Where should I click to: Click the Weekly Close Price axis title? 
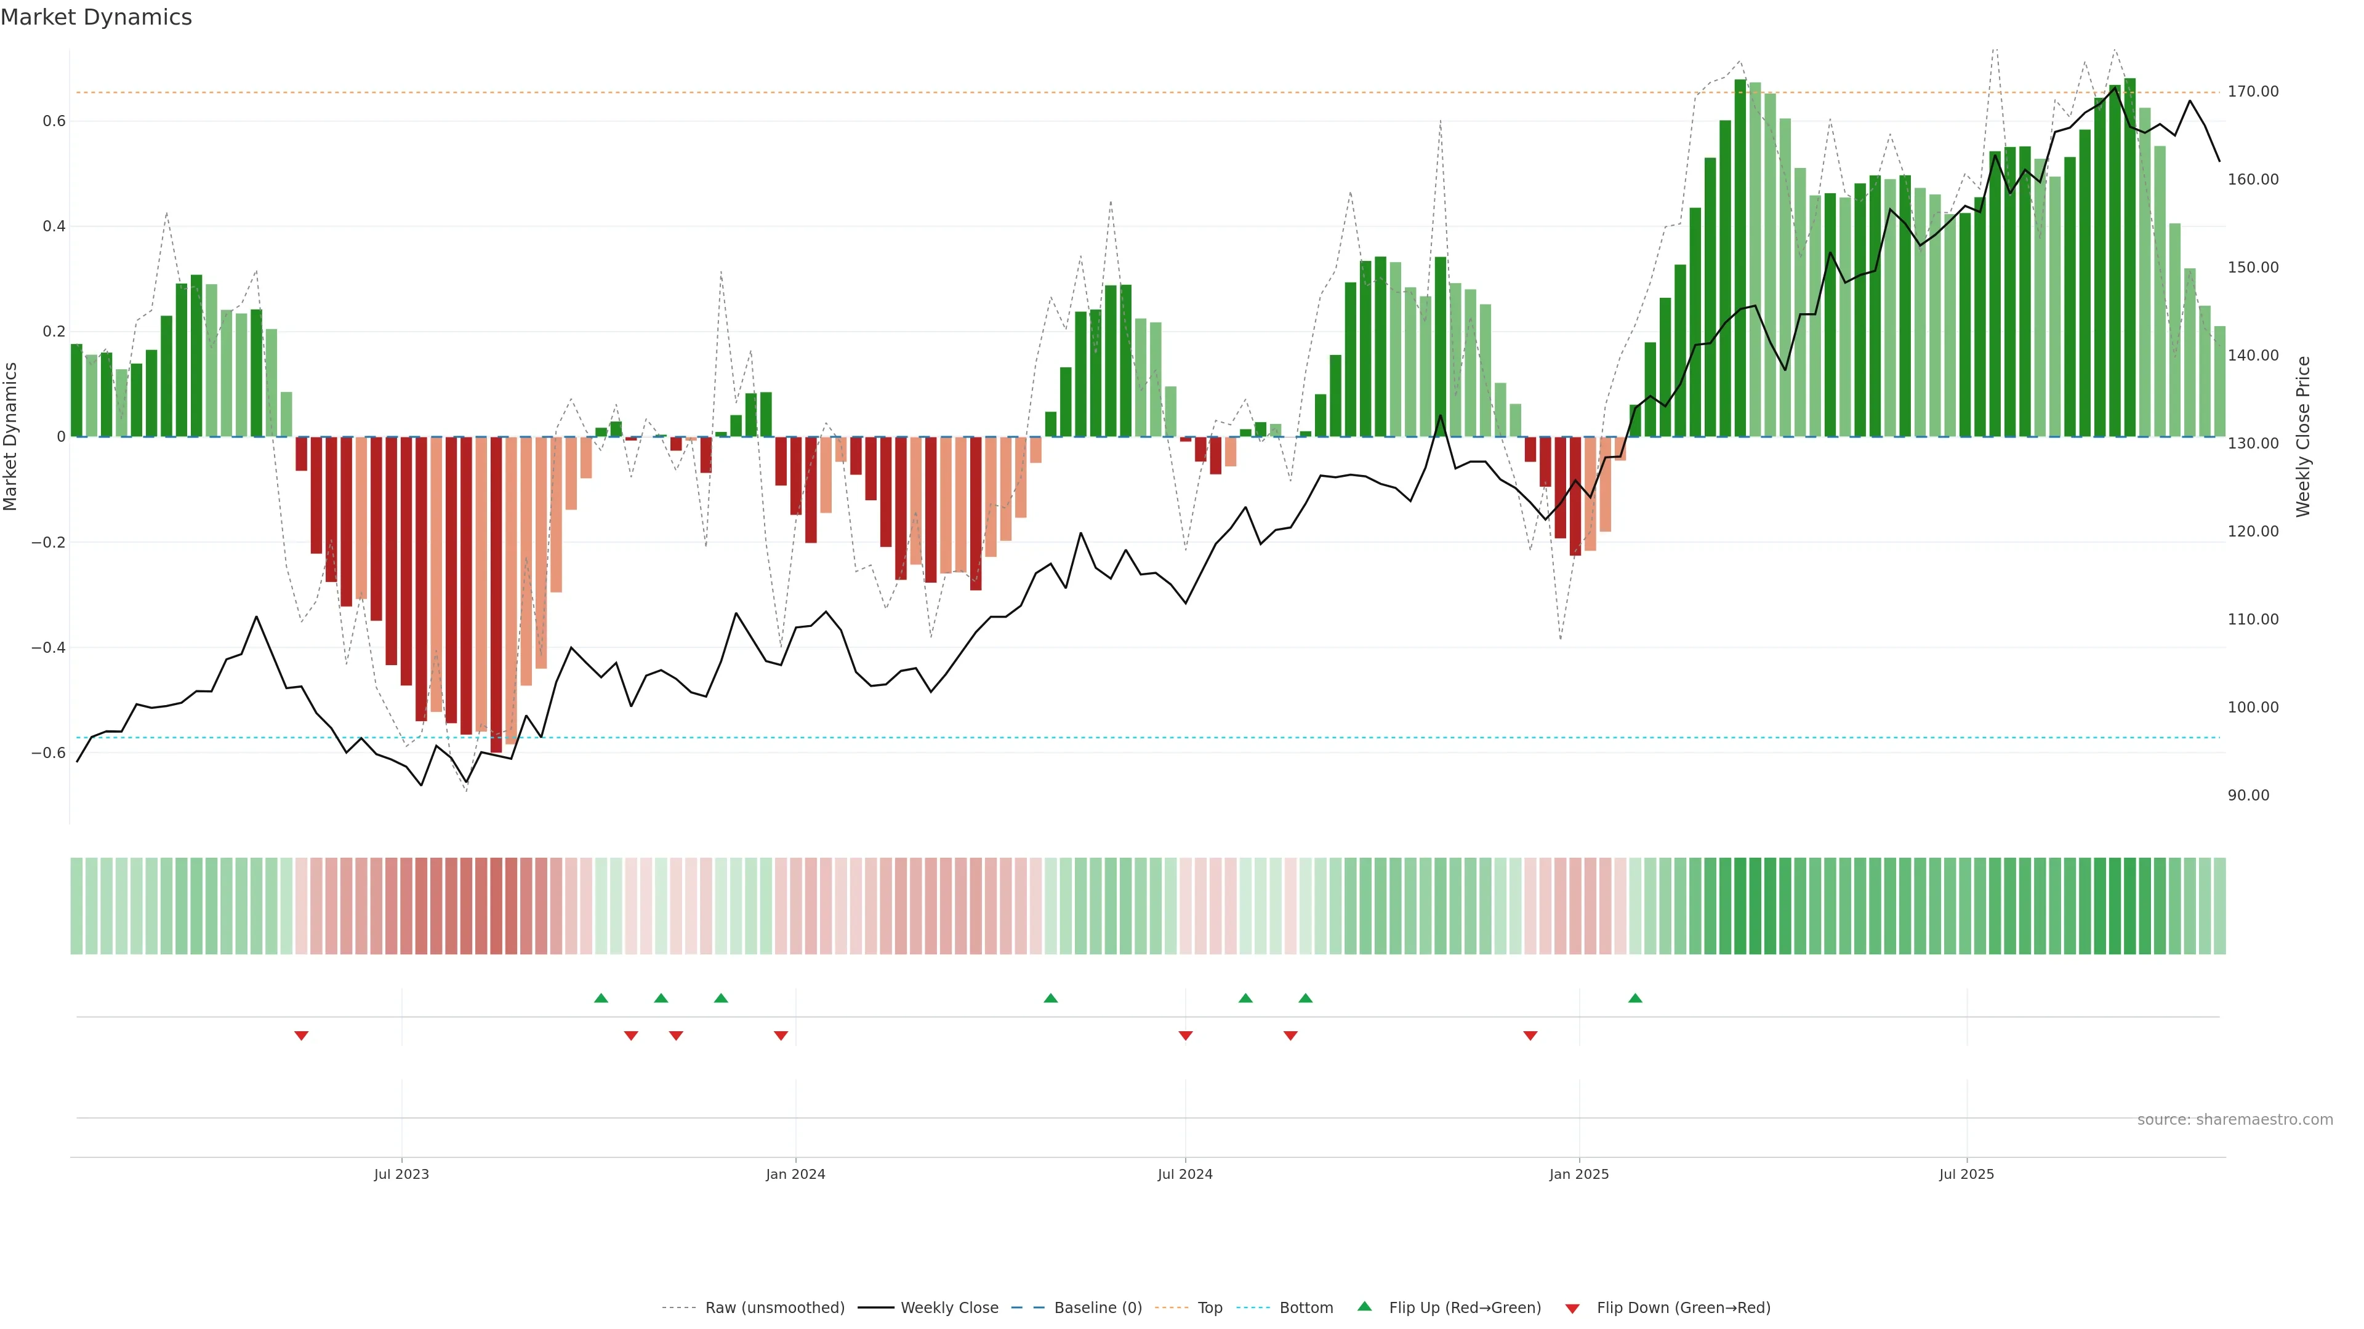point(2302,437)
